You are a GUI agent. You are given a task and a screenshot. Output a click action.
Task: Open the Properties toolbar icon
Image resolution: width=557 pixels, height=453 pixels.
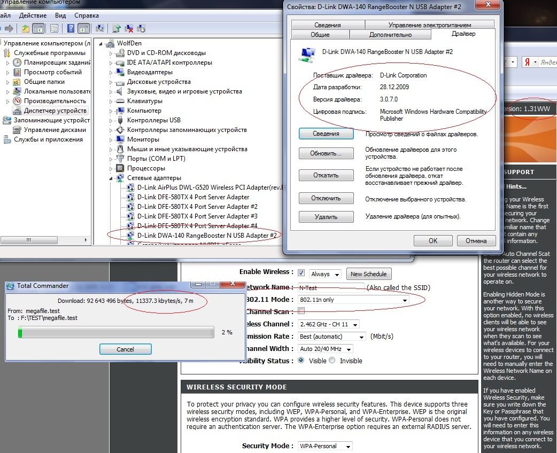pos(54,28)
